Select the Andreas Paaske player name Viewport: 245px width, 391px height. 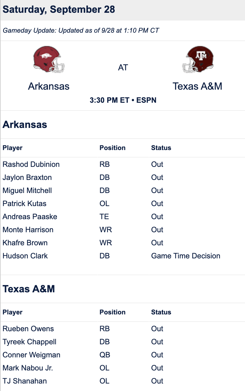tap(30, 217)
